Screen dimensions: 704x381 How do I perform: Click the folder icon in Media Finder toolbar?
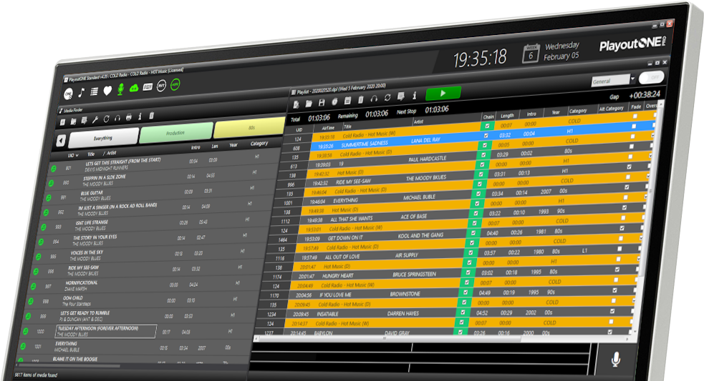click(x=73, y=122)
